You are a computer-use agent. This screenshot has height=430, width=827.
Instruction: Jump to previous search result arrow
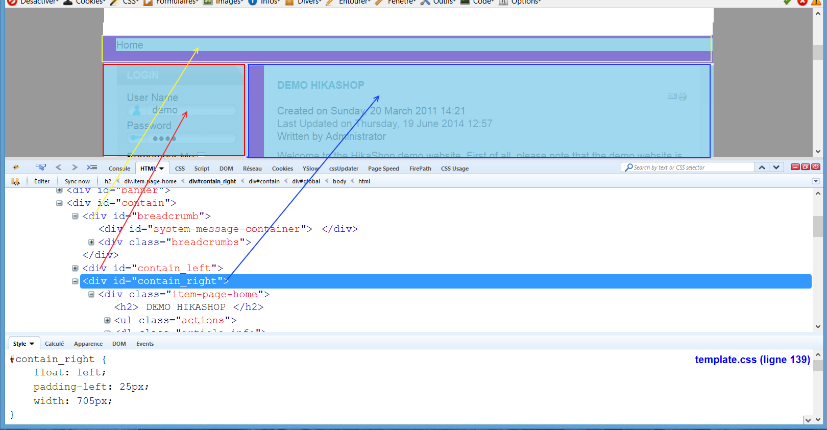pos(762,168)
